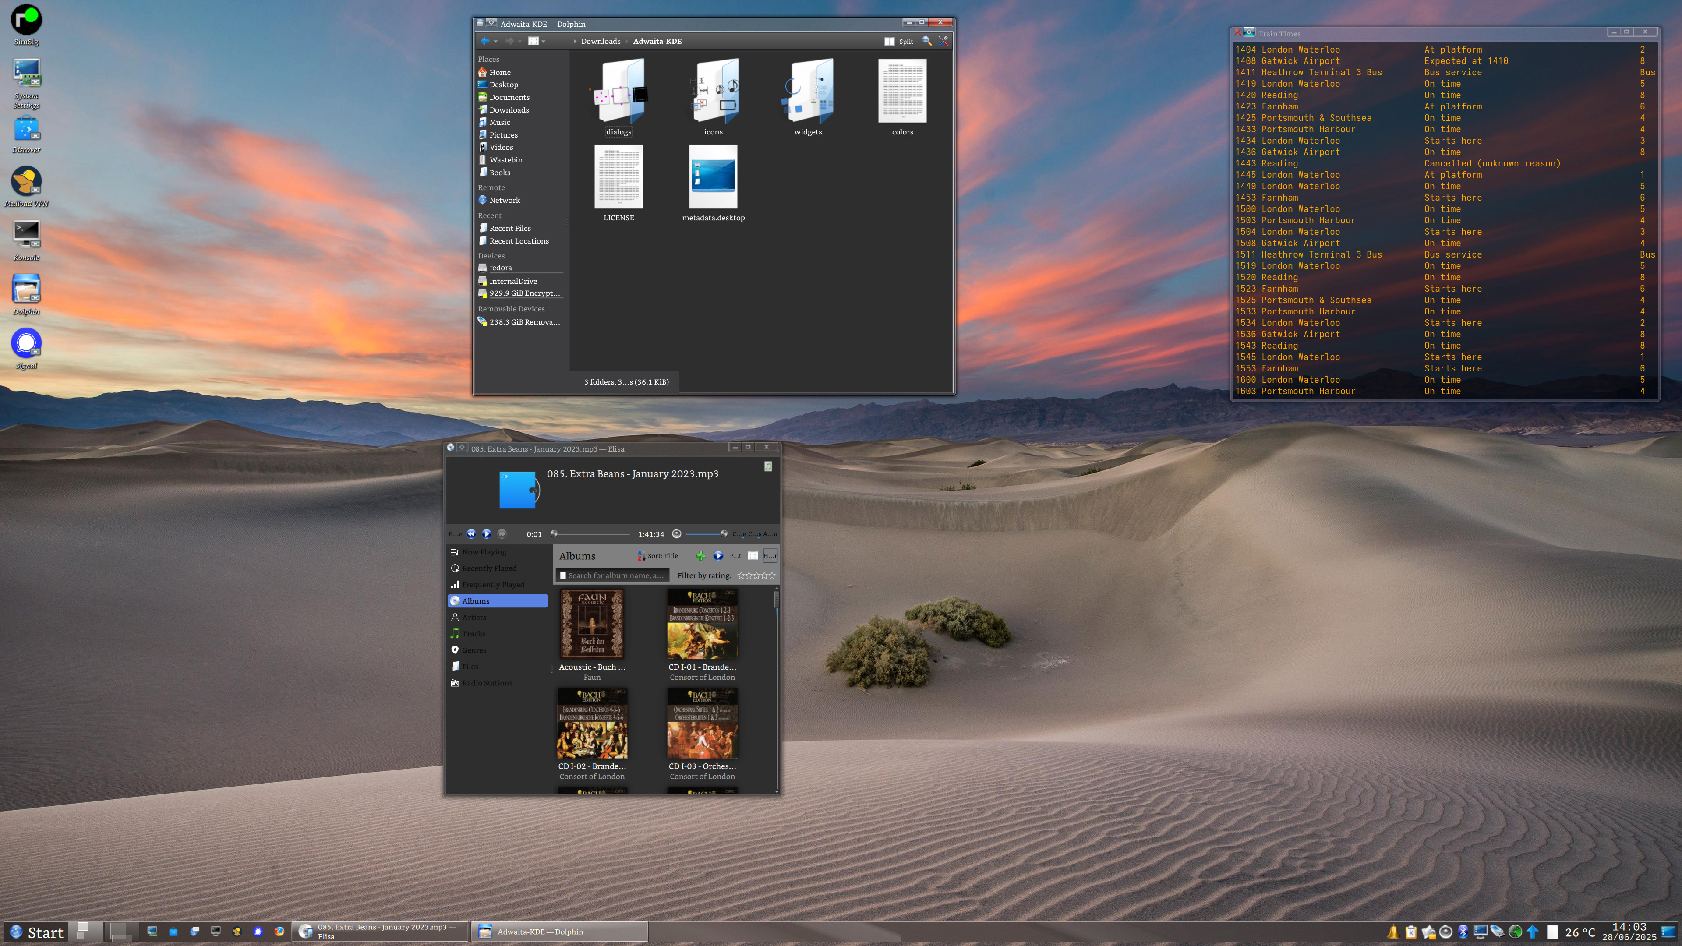Viewport: 1682px width, 946px height.
Task: Click the blue play icon in Albums header
Action: pos(718,556)
